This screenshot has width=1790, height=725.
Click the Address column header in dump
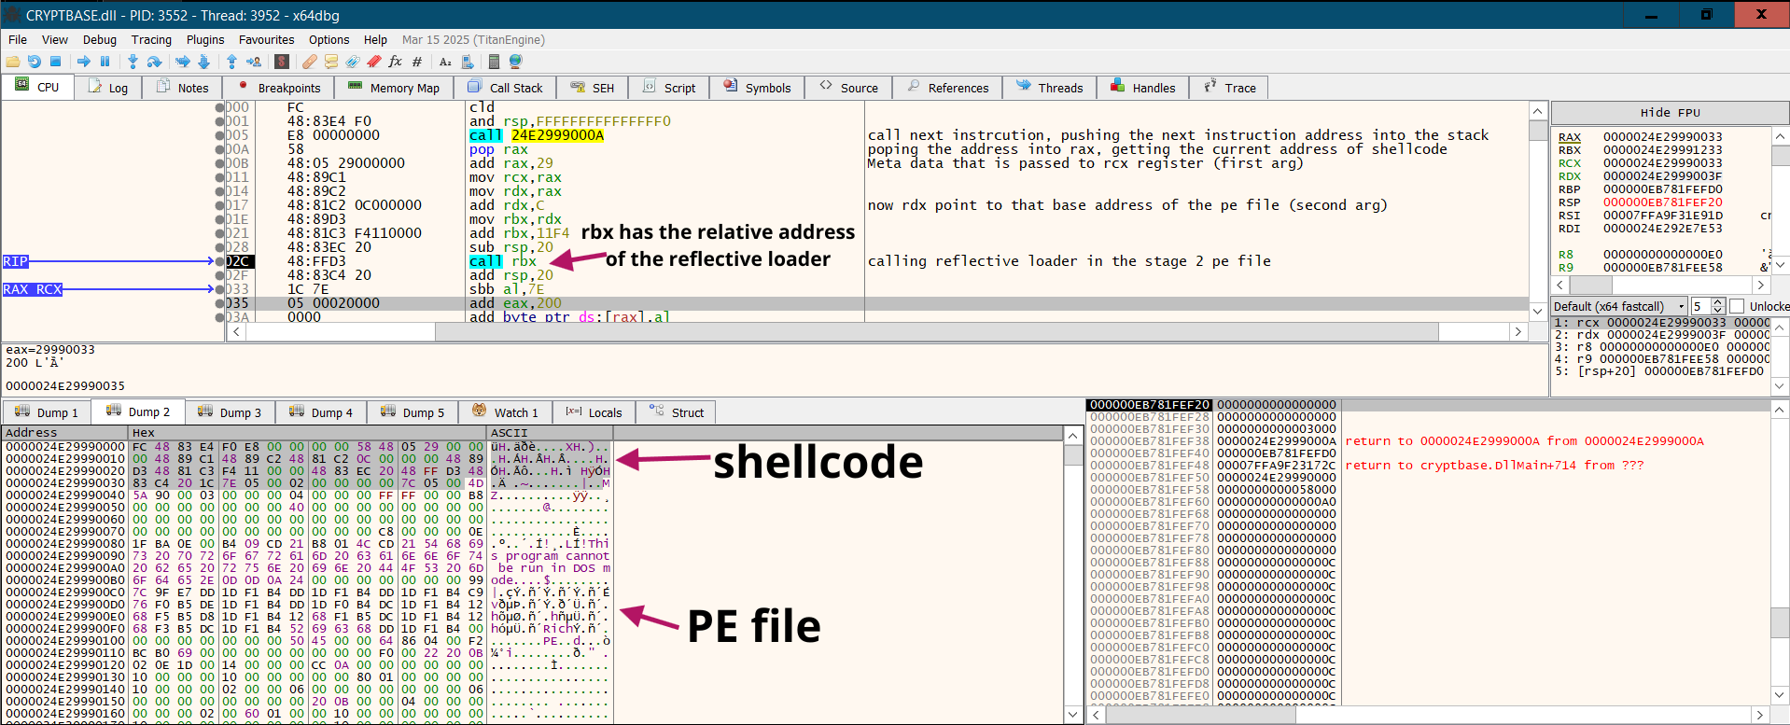tap(64, 433)
